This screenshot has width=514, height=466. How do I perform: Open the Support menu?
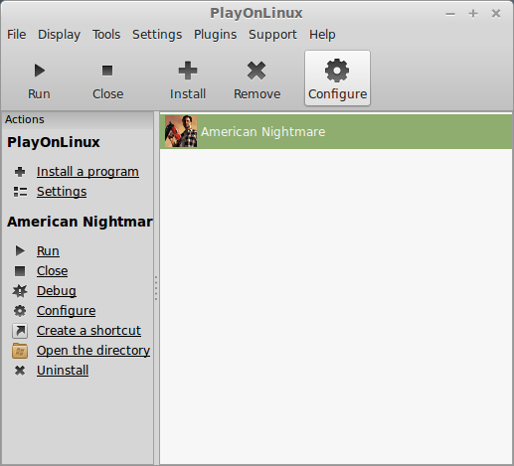pyautogui.click(x=272, y=35)
